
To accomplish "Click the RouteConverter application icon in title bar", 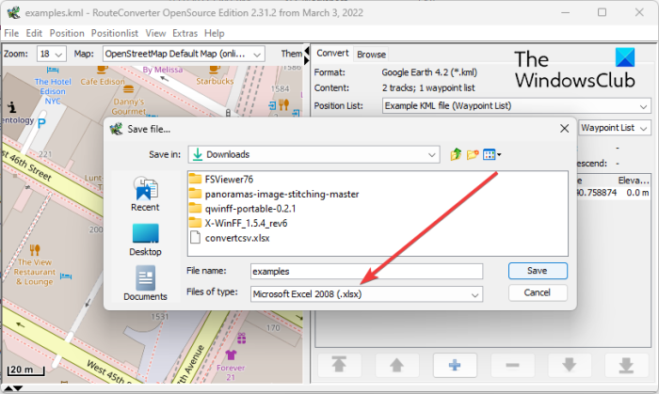I will [x=13, y=12].
